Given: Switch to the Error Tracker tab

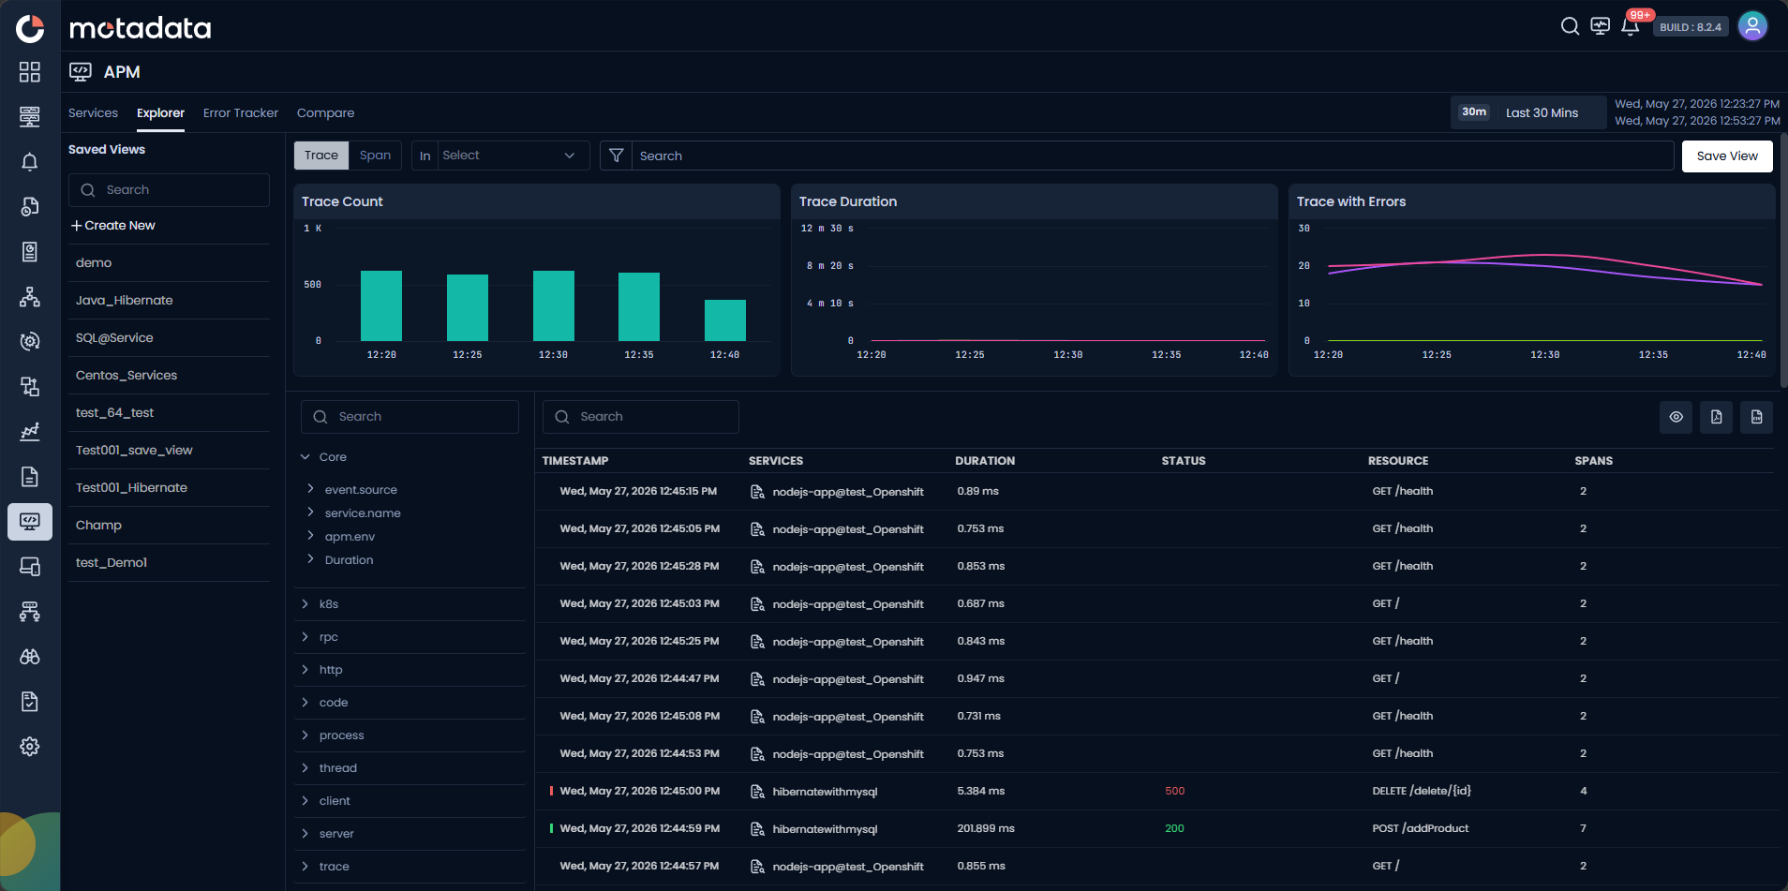Looking at the screenshot, I should 241,112.
